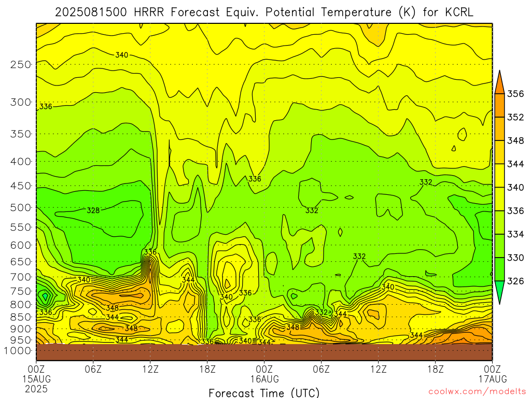Select the 700 pressure axis label
Screen dimensions: 531x398
coord(21,277)
